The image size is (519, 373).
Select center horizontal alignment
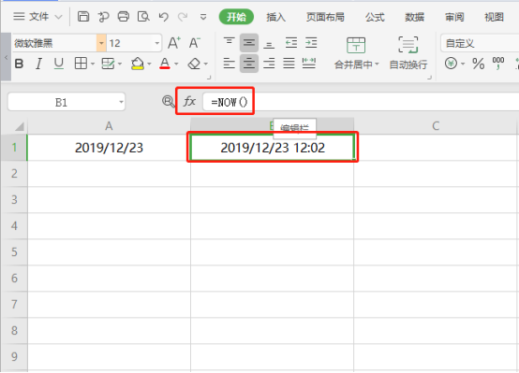pos(249,64)
